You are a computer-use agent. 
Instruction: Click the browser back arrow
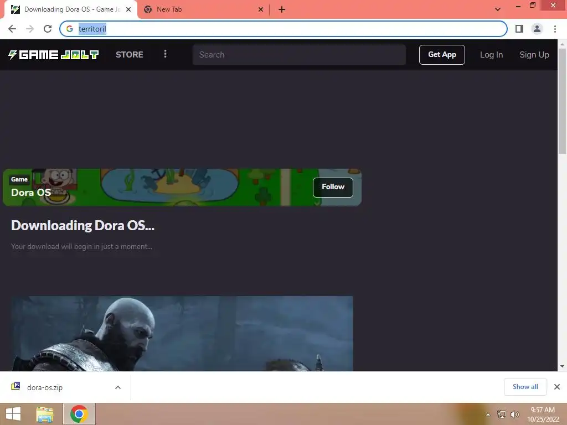(x=12, y=29)
